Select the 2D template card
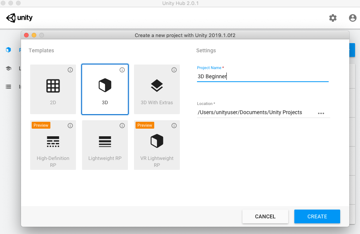Image resolution: width=360 pixels, height=234 pixels. pyautogui.click(x=53, y=89)
